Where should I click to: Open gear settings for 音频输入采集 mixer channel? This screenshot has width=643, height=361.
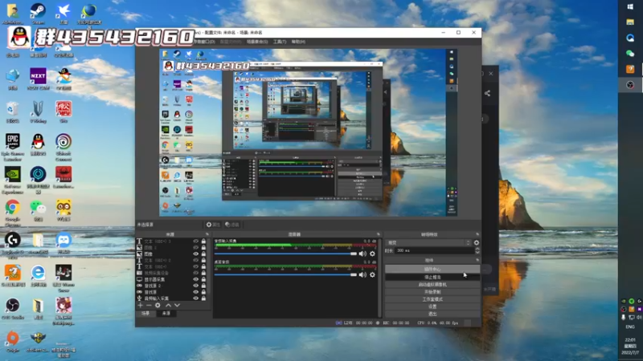tap(372, 254)
